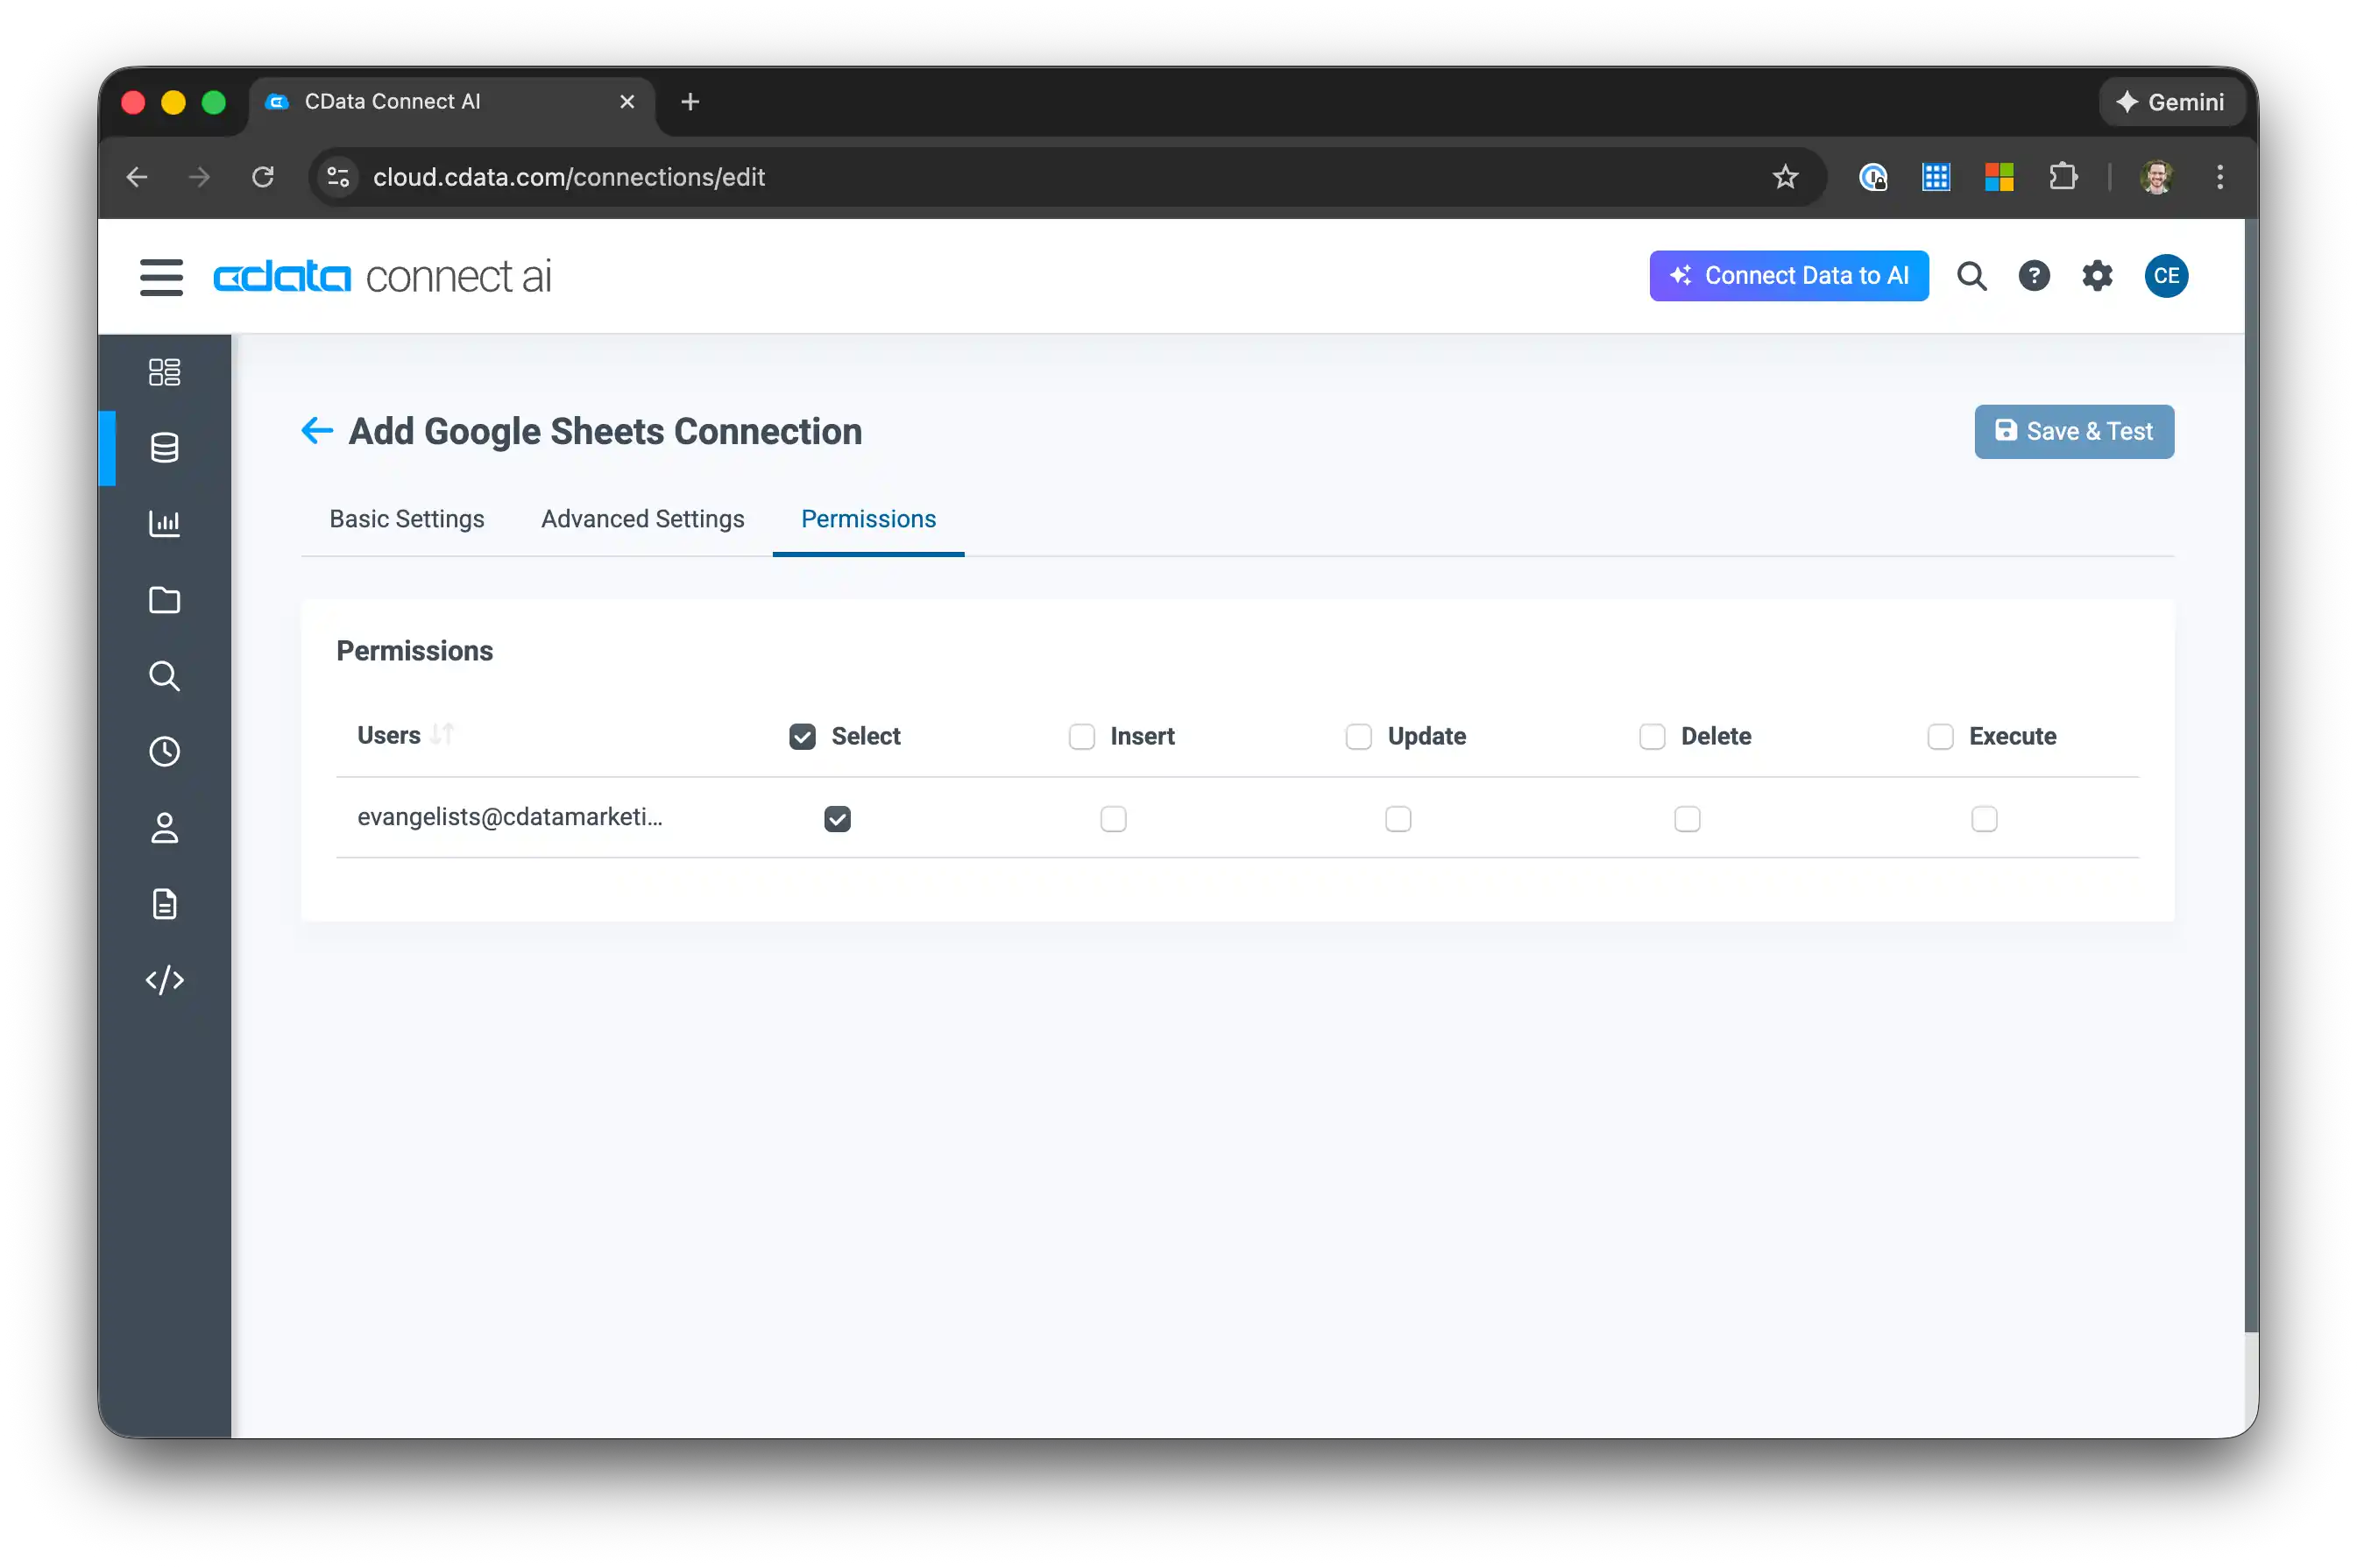Enable the Insert column header checkbox
This screenshot has height=1568, width=2357.
click(1081, 737)
